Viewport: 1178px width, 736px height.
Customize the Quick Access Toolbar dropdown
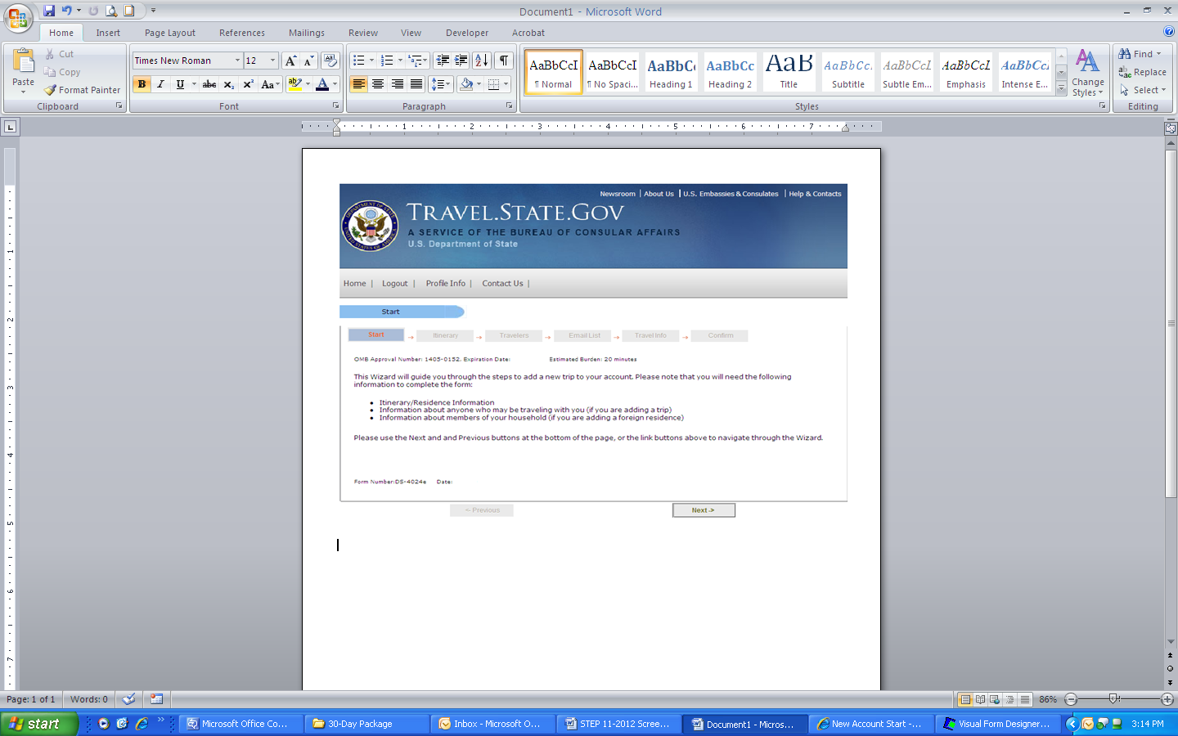click(x=153, y=11)
